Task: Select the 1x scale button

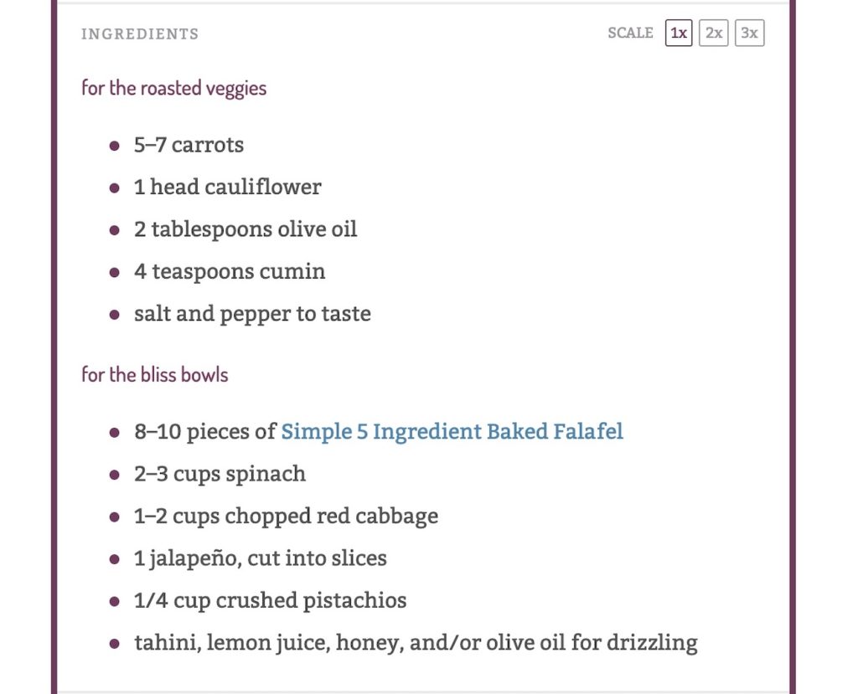Action: [679, 33]
